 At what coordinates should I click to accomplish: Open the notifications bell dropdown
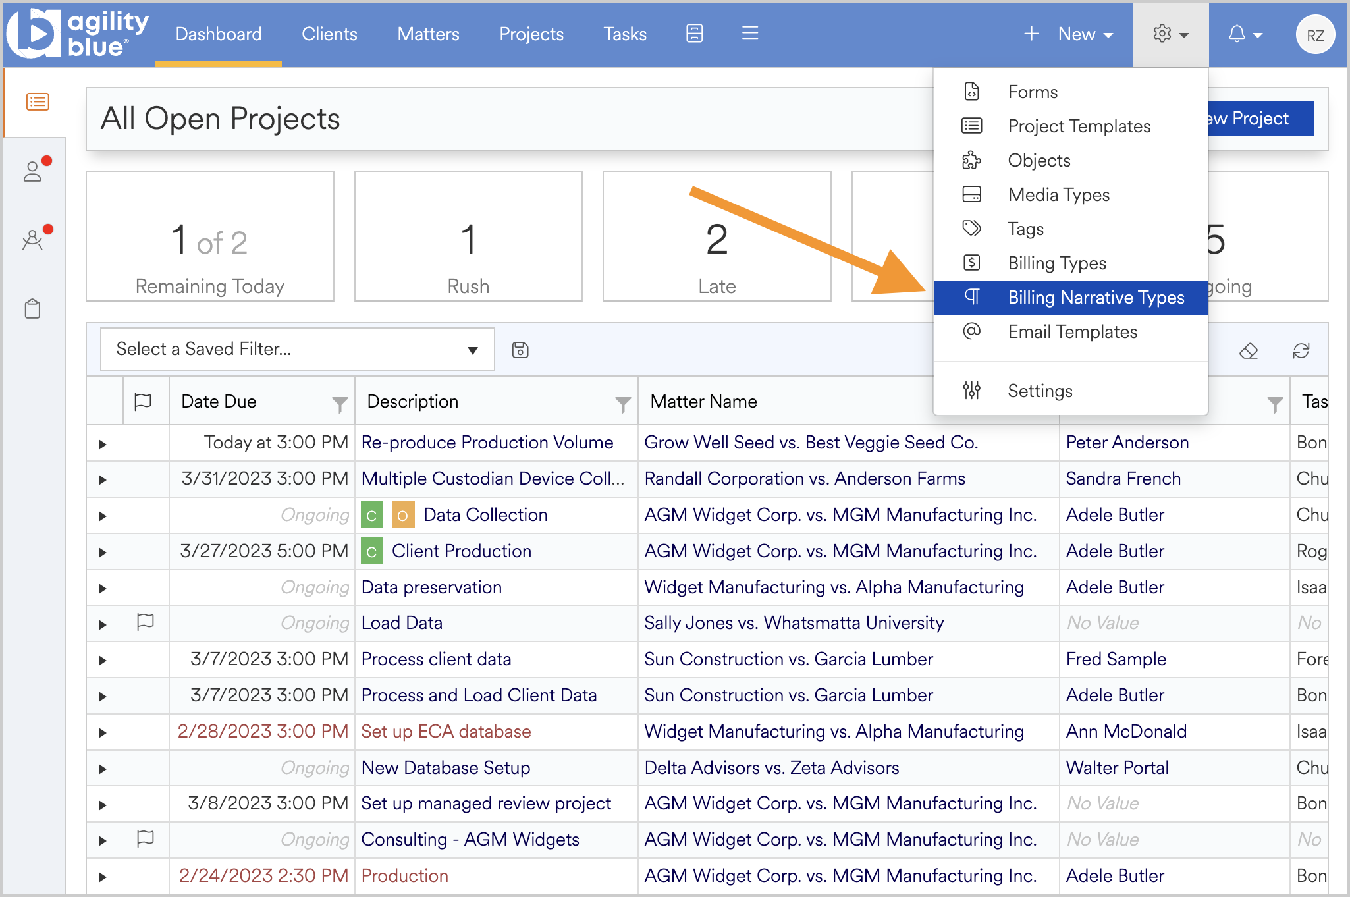(x=1245, y=34)
